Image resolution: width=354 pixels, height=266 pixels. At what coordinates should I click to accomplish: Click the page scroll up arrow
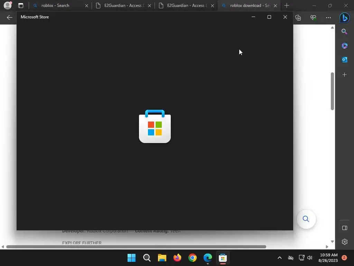pos(332,28)
